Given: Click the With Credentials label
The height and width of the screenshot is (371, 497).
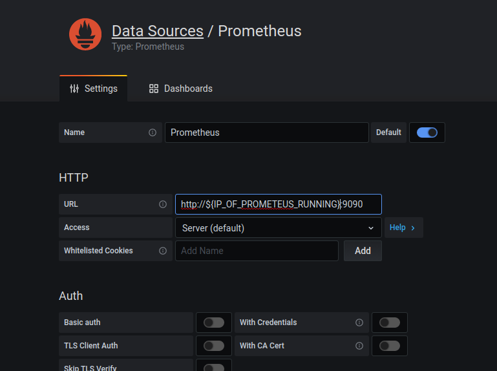Looking at the screenshot, I should point(268,322).
